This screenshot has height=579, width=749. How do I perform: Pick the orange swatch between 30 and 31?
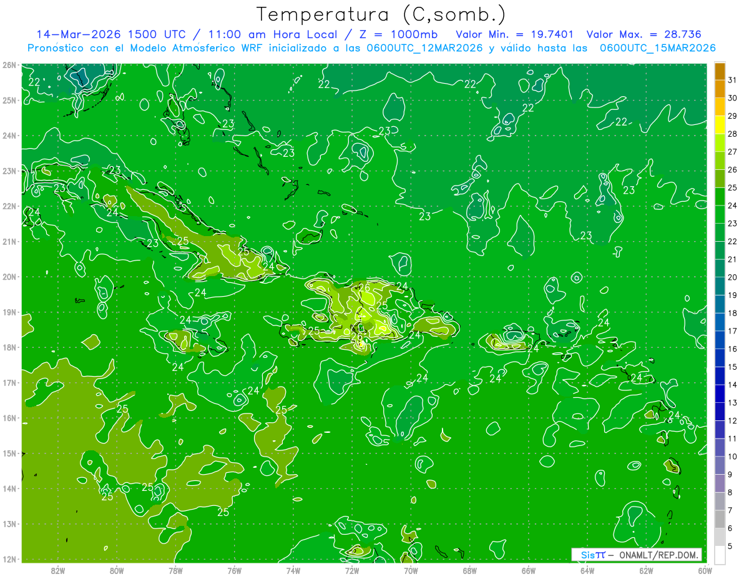click(x=720, y=89)
